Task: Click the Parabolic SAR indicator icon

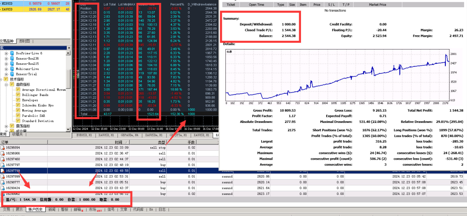Action: coord(18,116)
